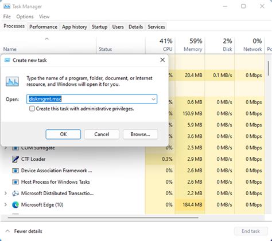Select the Microsoft Edge browser icon

coord(15,205)
